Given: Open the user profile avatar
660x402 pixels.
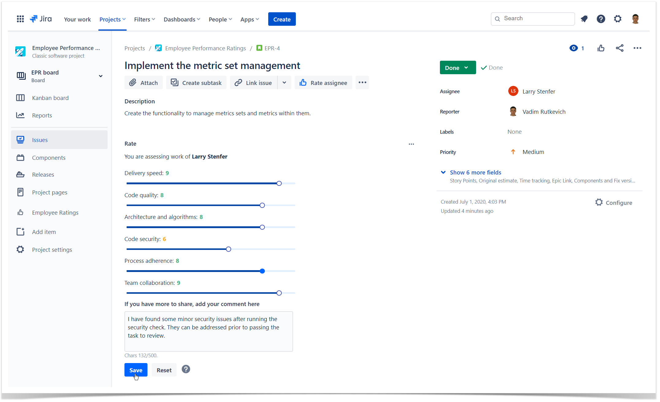Looking at the screenshot, I should (635, 19).
